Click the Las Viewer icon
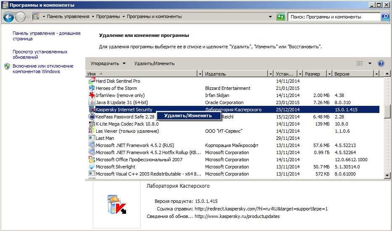This screenshot has width=392, height=231. [92, 131]
